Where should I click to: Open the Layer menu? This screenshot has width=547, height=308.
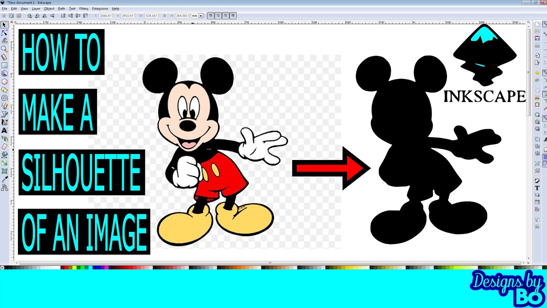click(x=36, y=9)
